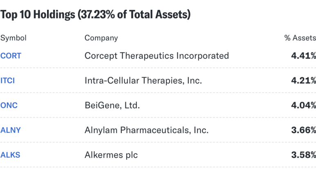Select the 37.23% of Total Assets text
The image size is (316, 169).
[x=134, y=15]
